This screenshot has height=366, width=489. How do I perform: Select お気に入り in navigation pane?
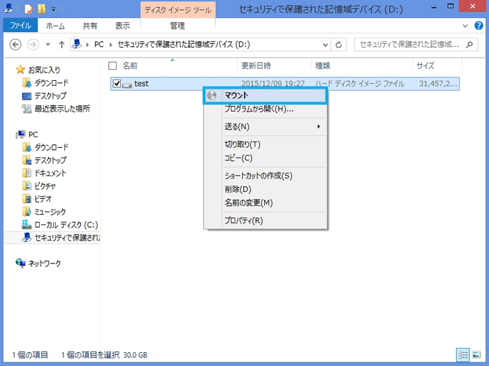(44, 70)
